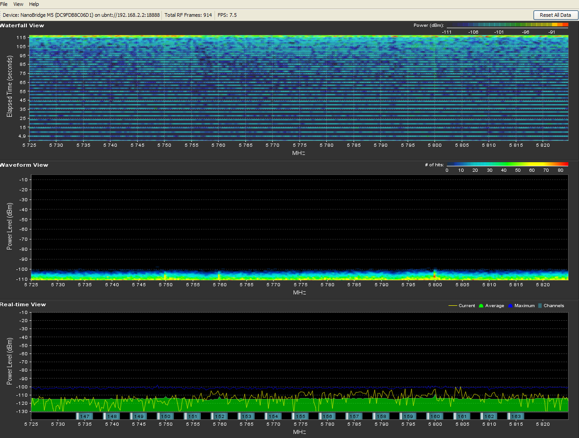Click the 'Maximum' legend label
This screenshot has height=438, width=579.
(524, 306)
